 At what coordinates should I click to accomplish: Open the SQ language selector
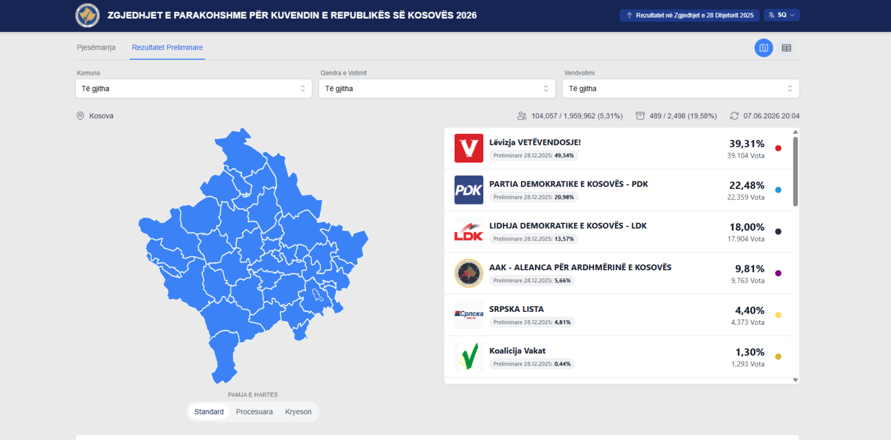[x=782, y=15]
